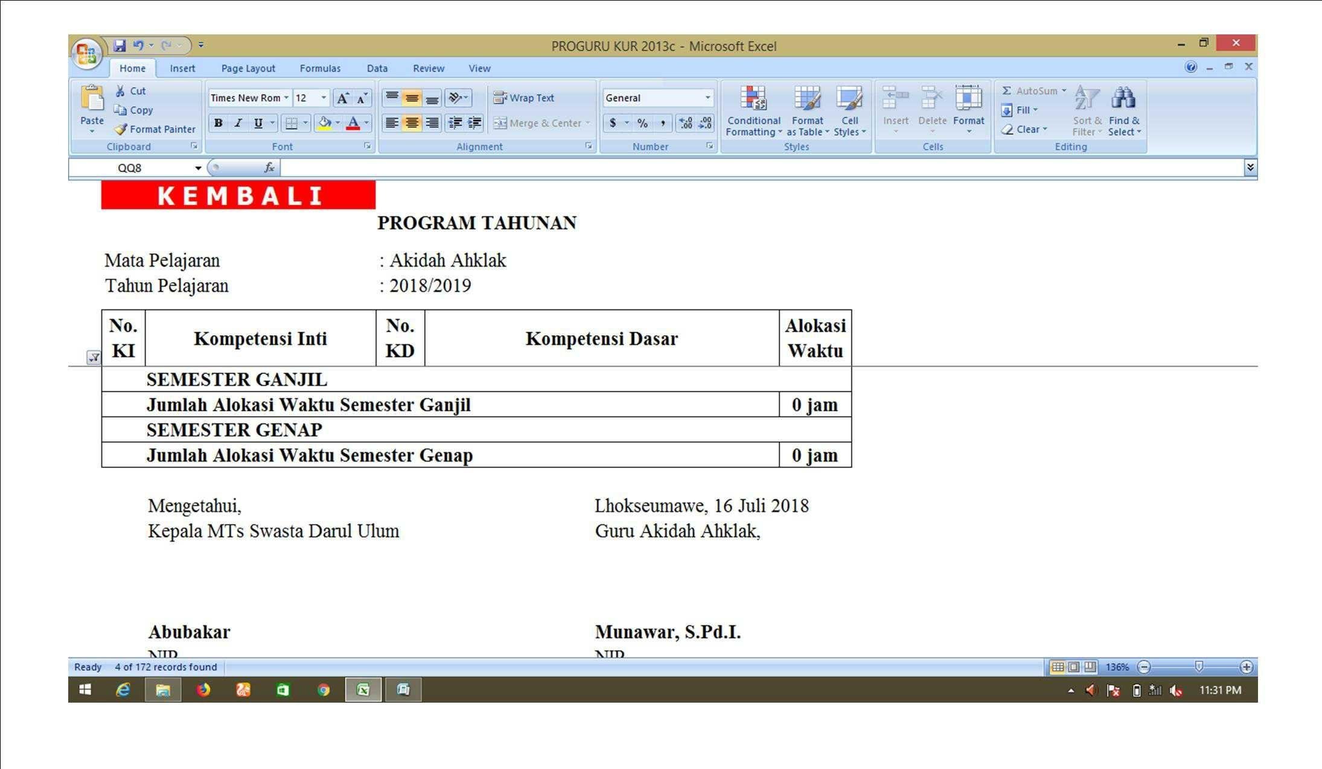
Task: Open the number format General dropdown
Action: coord(707,98)
